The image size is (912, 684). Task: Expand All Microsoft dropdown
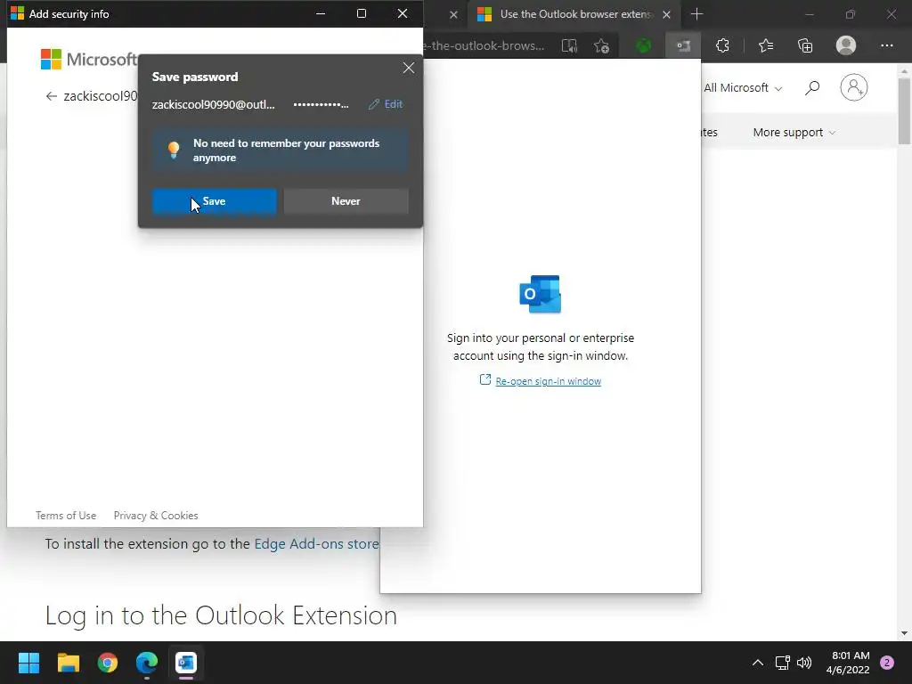pyautogui.click(x=743, y=88)
